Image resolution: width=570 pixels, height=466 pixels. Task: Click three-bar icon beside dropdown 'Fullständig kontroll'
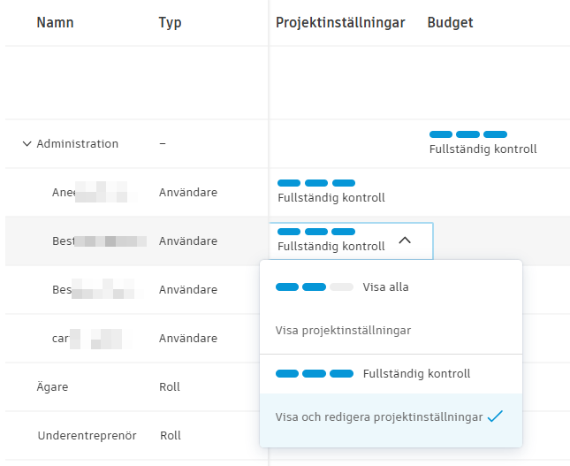pyautogui.click(x=314, y=374)
